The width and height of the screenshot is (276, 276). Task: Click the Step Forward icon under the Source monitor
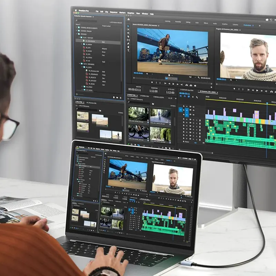click(x=178, y=84)
